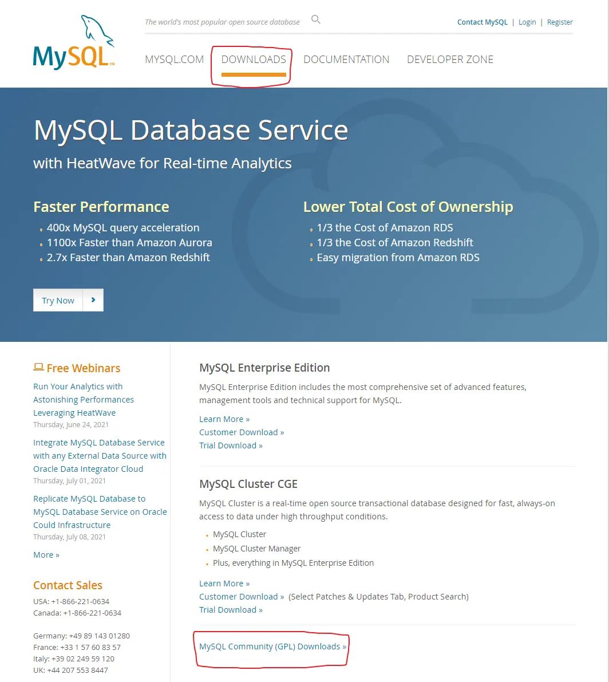
Task: Click 'Easy migration from Amazon RDS' bullet
Action: (x=398, y=258)
